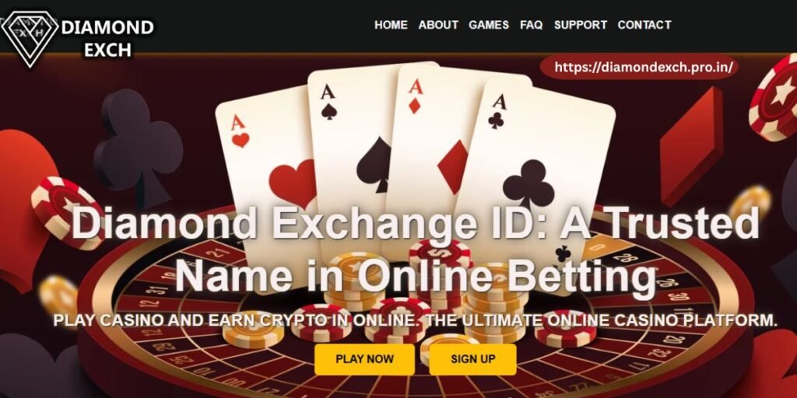Select CONTACT in the navigation bar
The height and width of the screenshot is (398, 797).
click(644, 25)
